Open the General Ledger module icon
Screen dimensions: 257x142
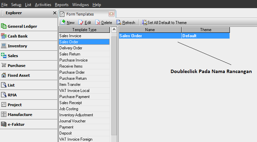click(4, 26)
